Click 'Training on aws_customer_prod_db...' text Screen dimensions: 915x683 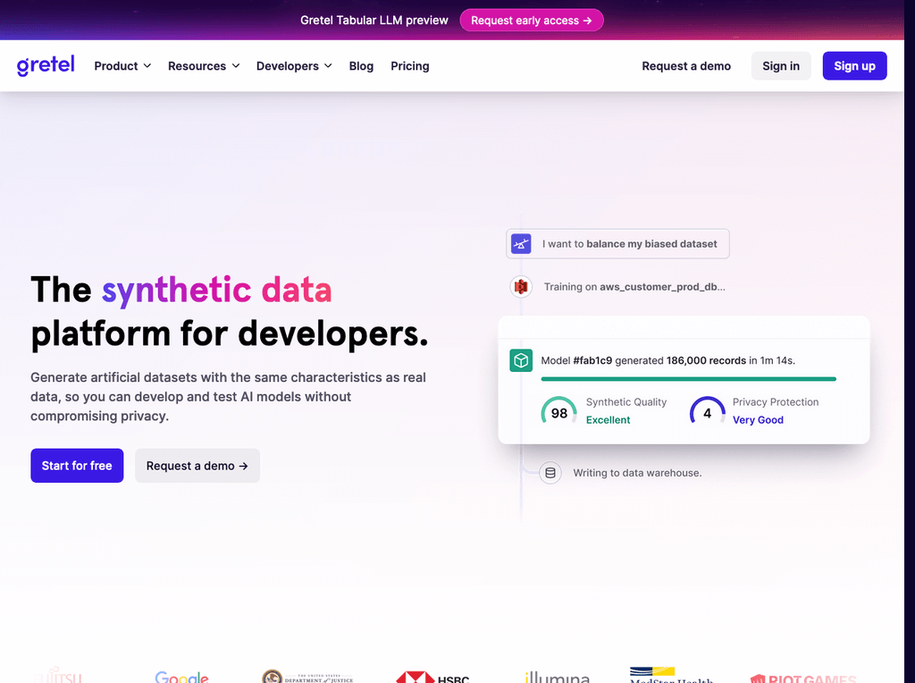[x=634, y=287]
